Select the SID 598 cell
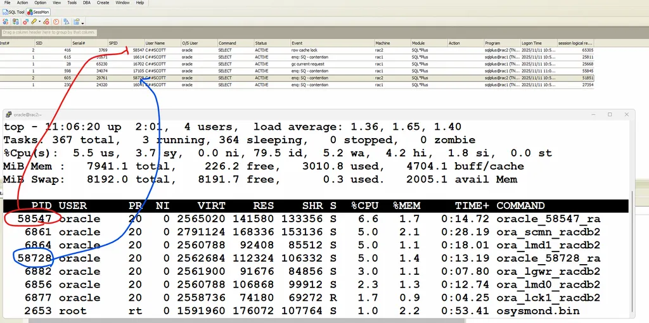Viewport: 649px width, 323px height. tap(53, 71)
